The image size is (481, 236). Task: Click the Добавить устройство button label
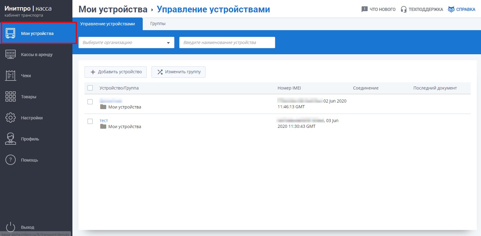120,72
